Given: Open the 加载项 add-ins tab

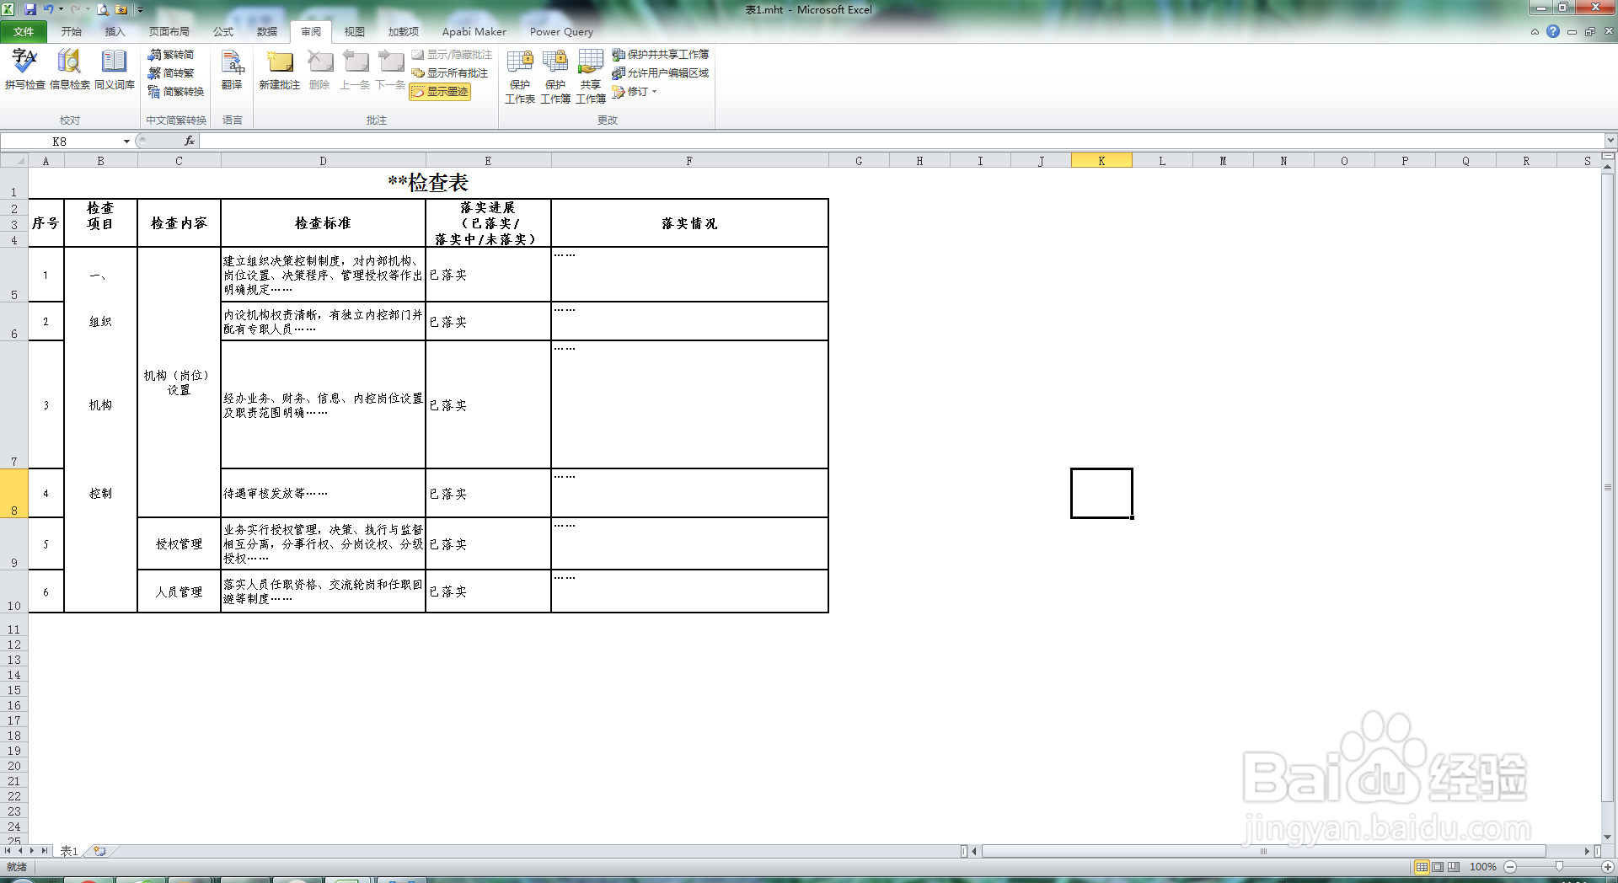Looking at the screenshot, I should [x=404, y=32].
